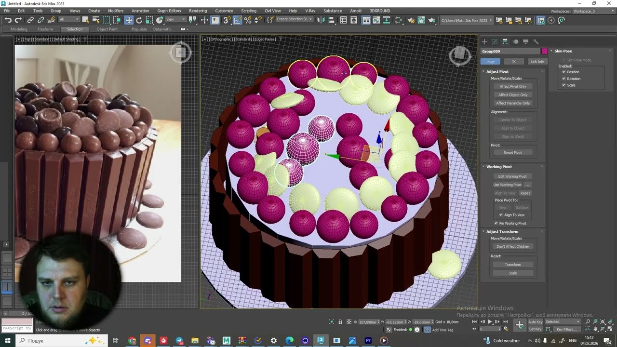This screenshot has height=347, width=617.
Task: Open the V-Ray menu
Action: click(310, 11)
